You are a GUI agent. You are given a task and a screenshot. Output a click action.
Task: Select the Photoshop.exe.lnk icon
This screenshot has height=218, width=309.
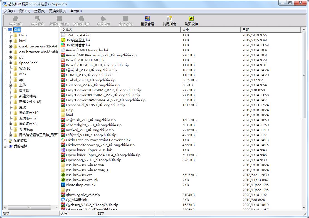pyautogui.click(x=63, y=185)
